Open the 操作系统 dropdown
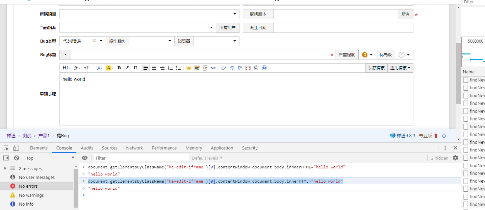485x210 pixels. click(152, 41)
